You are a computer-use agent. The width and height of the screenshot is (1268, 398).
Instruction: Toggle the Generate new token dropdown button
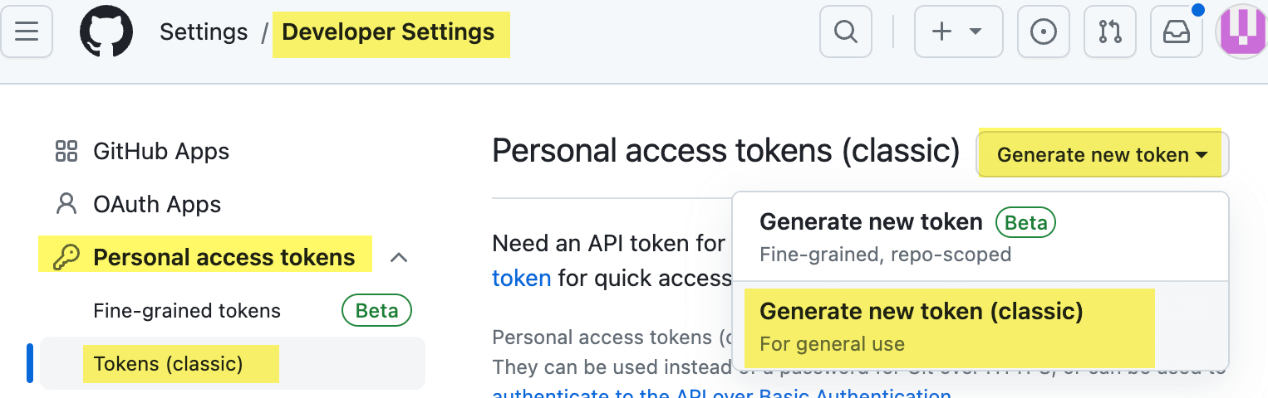tap(1102, 155)
